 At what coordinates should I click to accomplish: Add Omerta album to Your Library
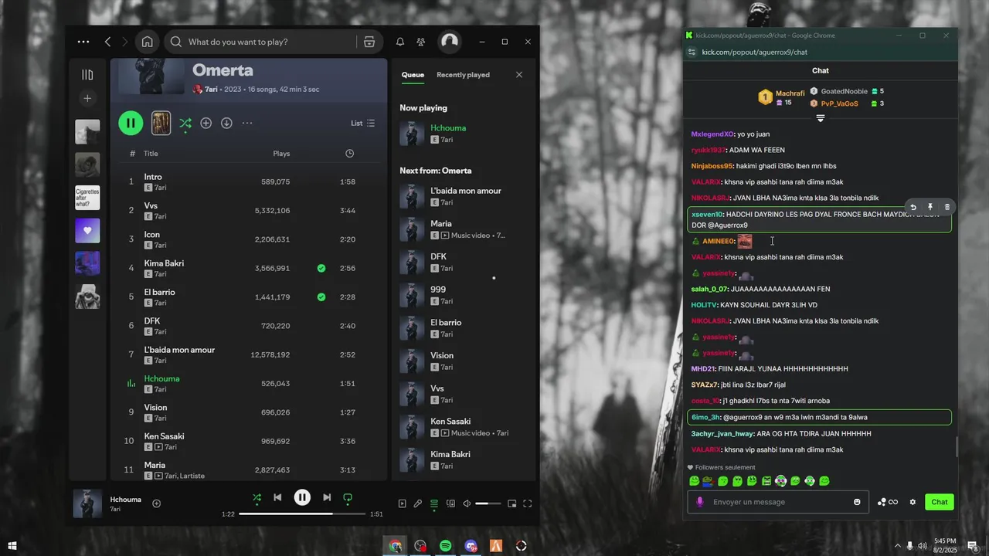[206, 123]
